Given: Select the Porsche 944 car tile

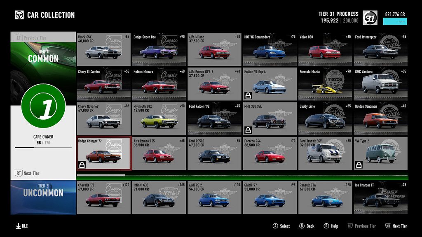Looking at the screenshot, I should (x=270, y=153).
